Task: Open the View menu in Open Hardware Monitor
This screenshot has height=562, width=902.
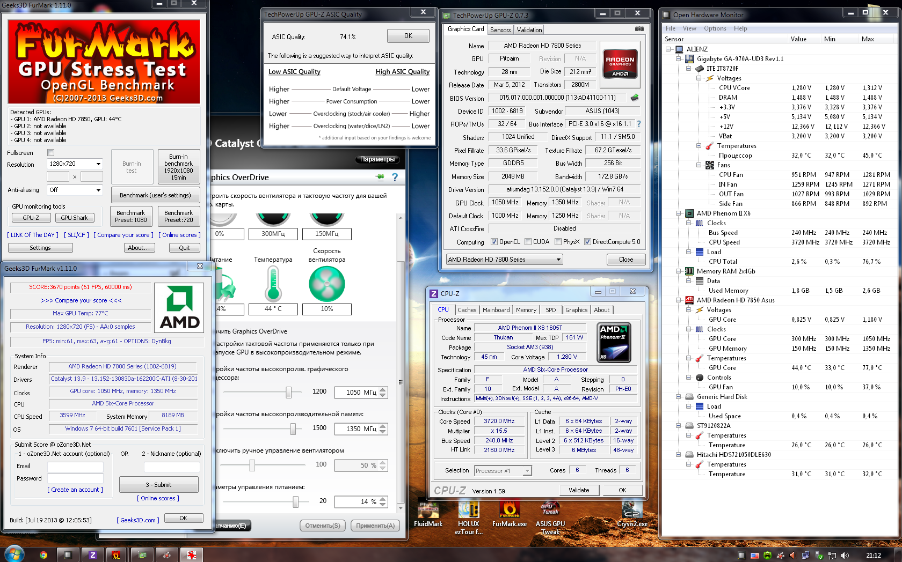Action: [689, 28]
